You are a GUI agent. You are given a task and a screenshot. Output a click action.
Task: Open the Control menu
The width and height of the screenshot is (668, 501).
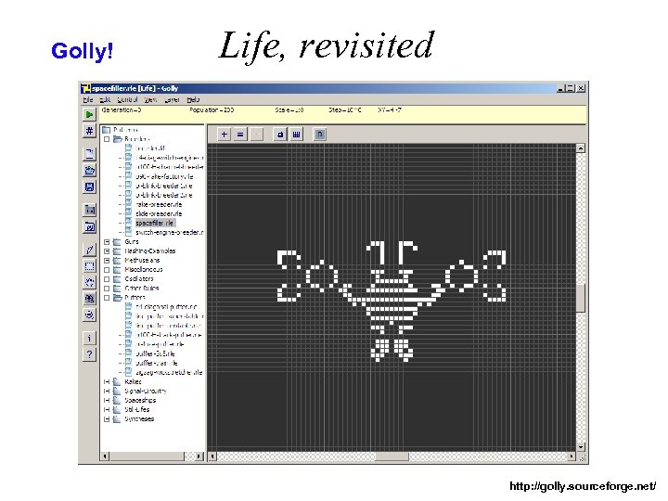click(x=127, y=99)
